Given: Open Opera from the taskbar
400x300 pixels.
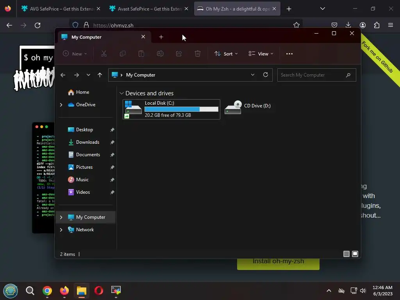Looking at the screenshot, I should [99, 290].
